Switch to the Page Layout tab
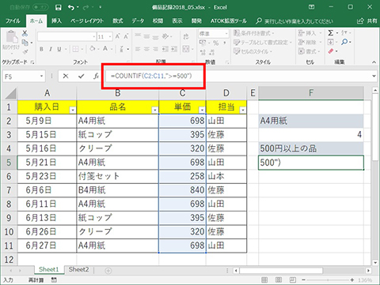The image size is (380, 285). click(87, 21)
